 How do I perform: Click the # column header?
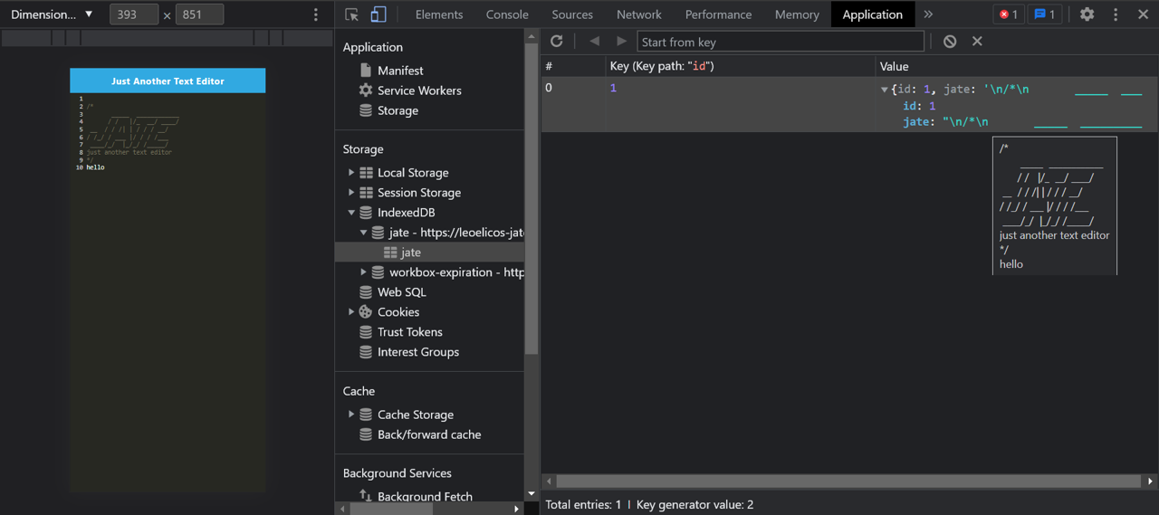tap(573, 66)
